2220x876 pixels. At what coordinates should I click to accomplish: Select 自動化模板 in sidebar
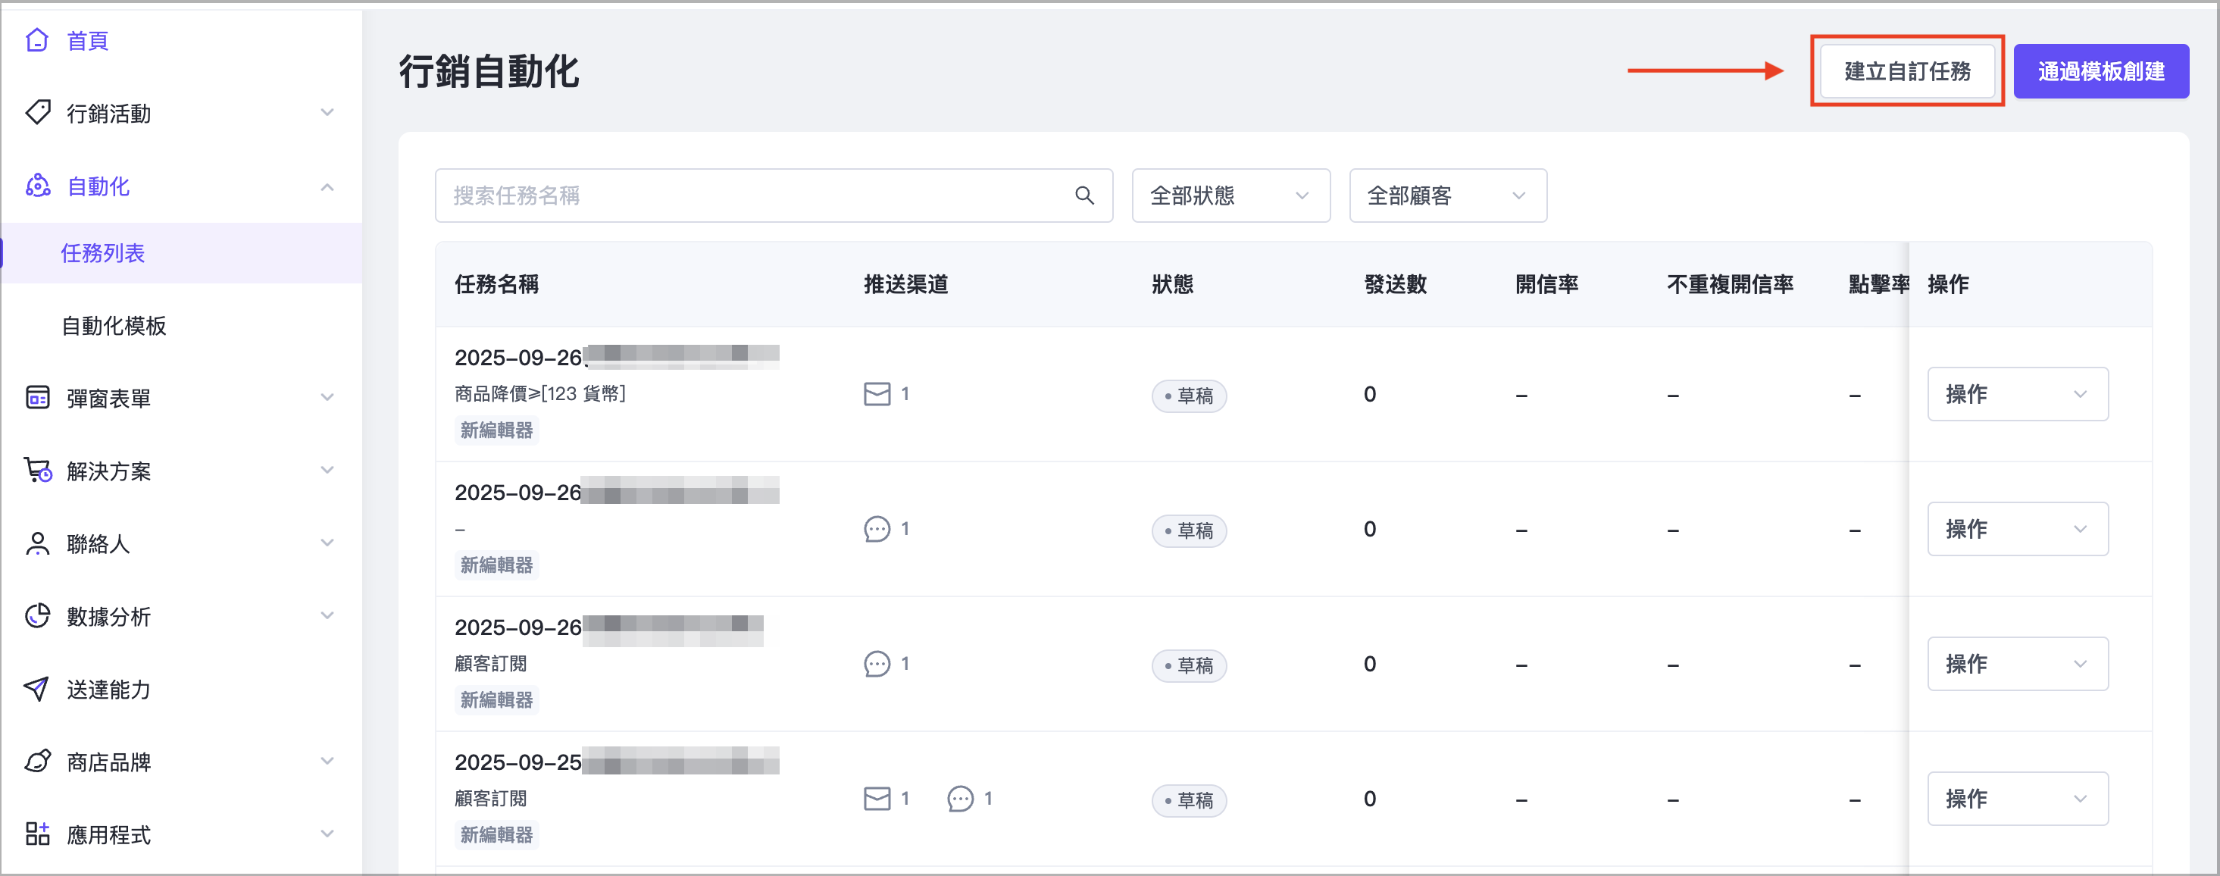(x=114, y=326)
